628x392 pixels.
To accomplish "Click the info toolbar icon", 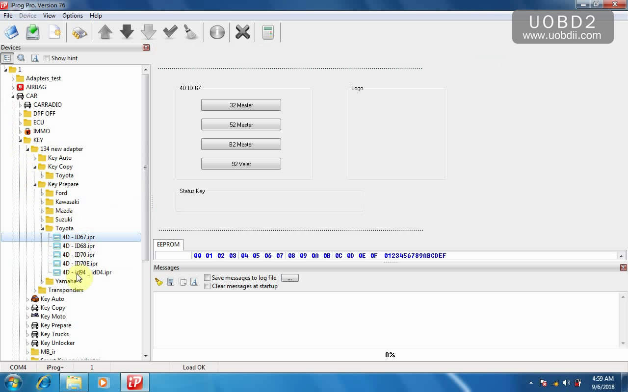I will [216, 31].
